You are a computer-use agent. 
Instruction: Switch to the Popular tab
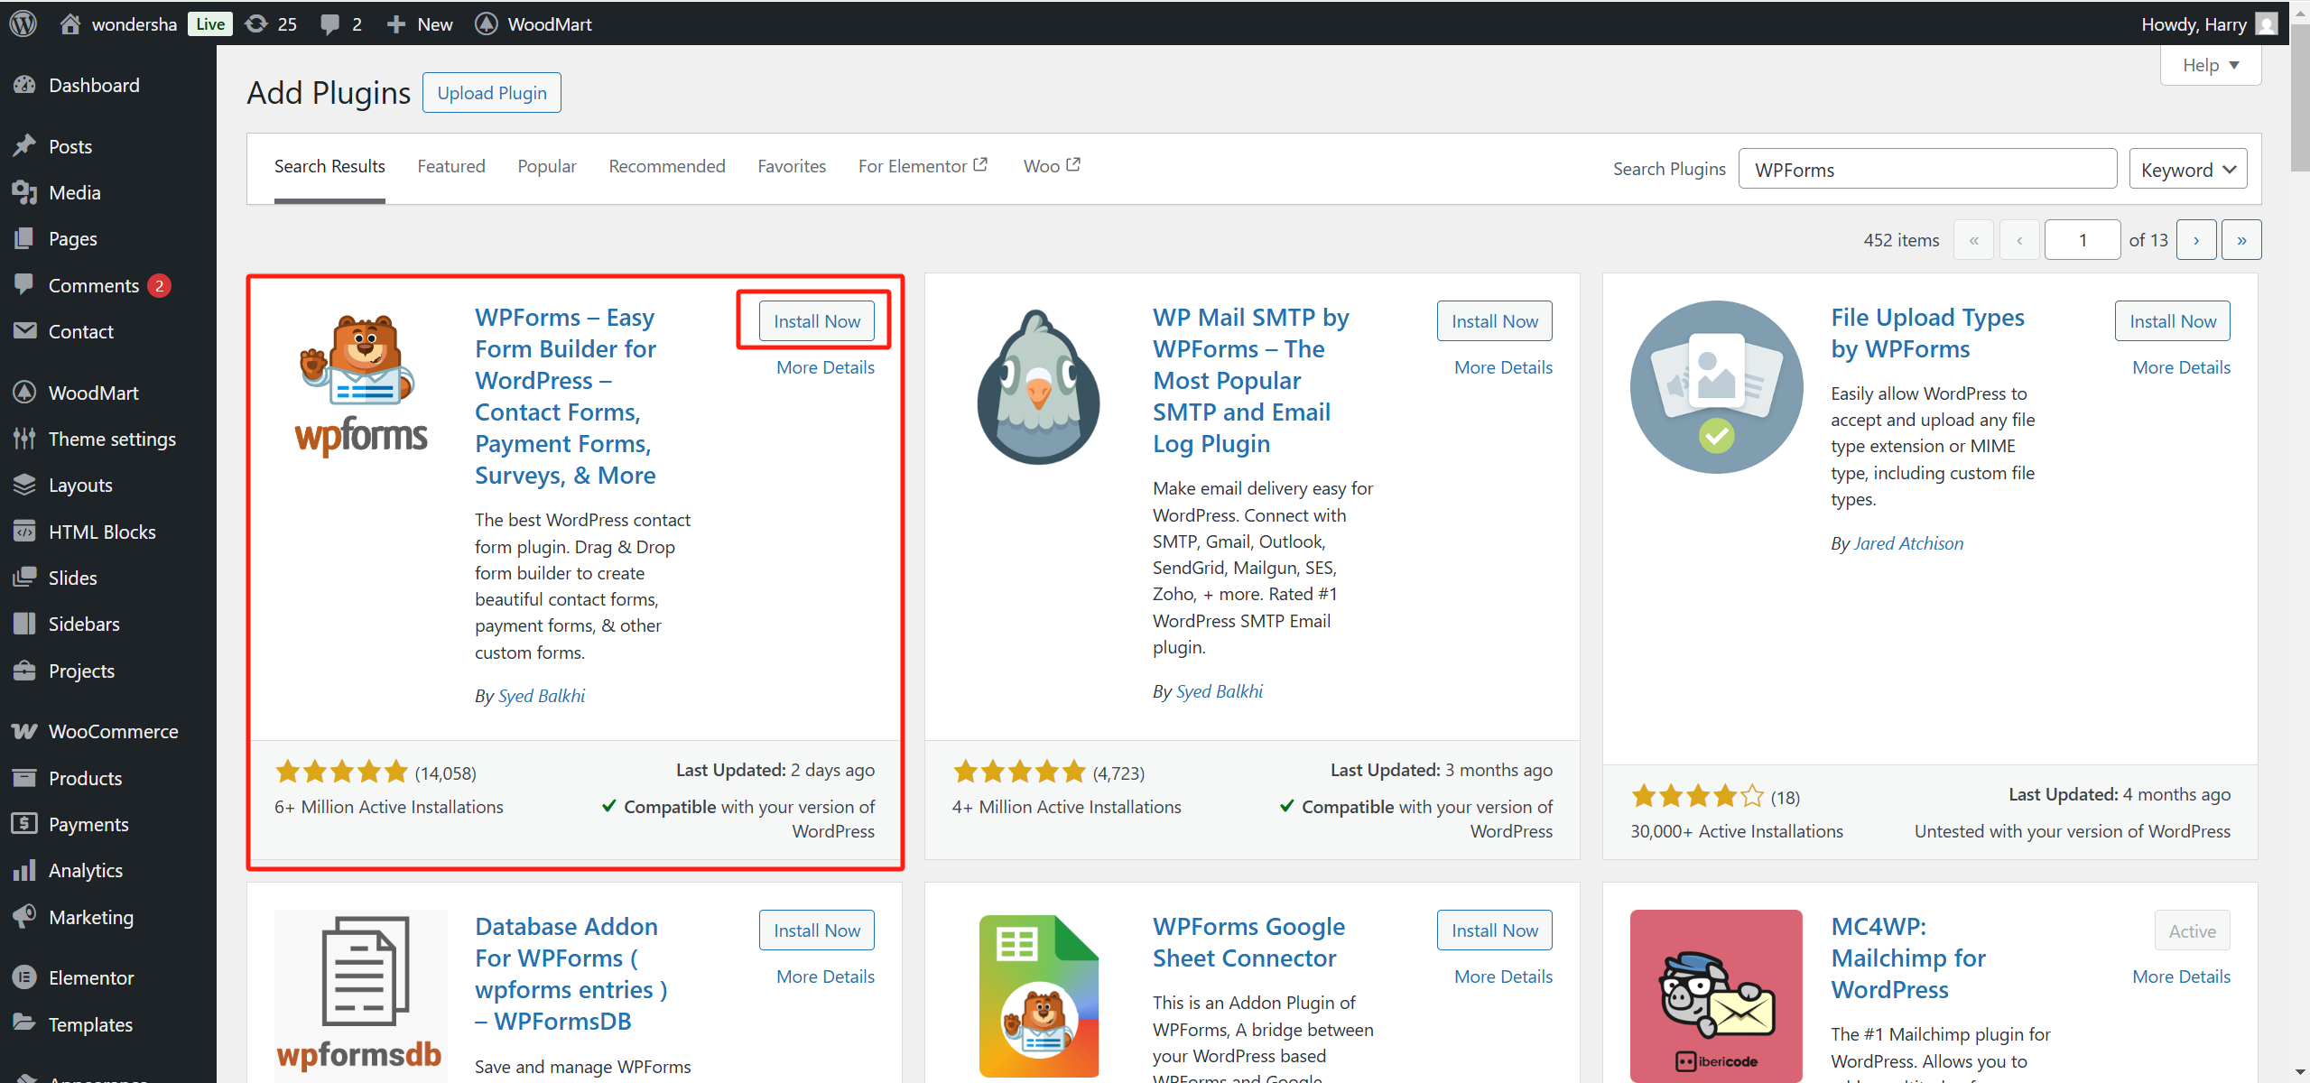pos(546,166)
